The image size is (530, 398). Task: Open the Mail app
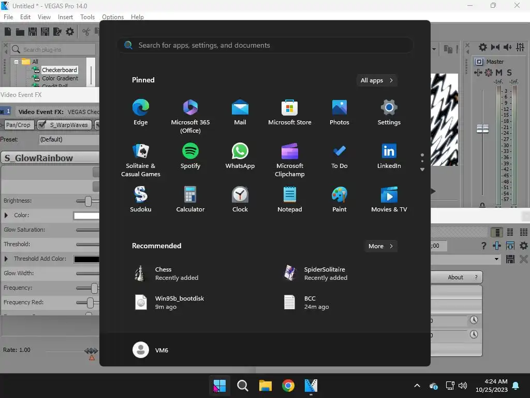point(240,112)
